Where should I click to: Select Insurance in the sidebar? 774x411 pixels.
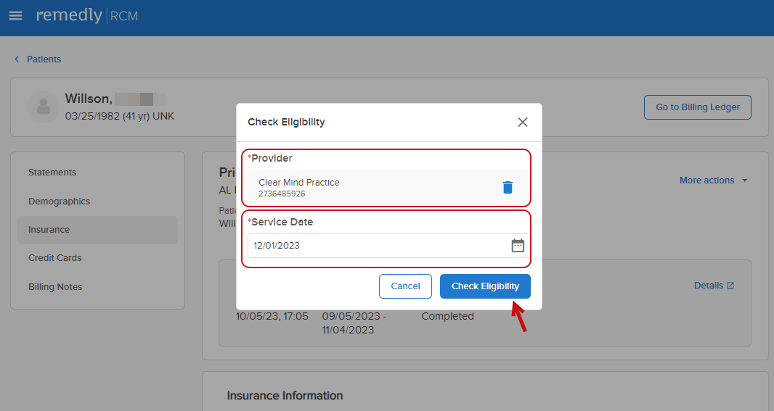point(97,230)
